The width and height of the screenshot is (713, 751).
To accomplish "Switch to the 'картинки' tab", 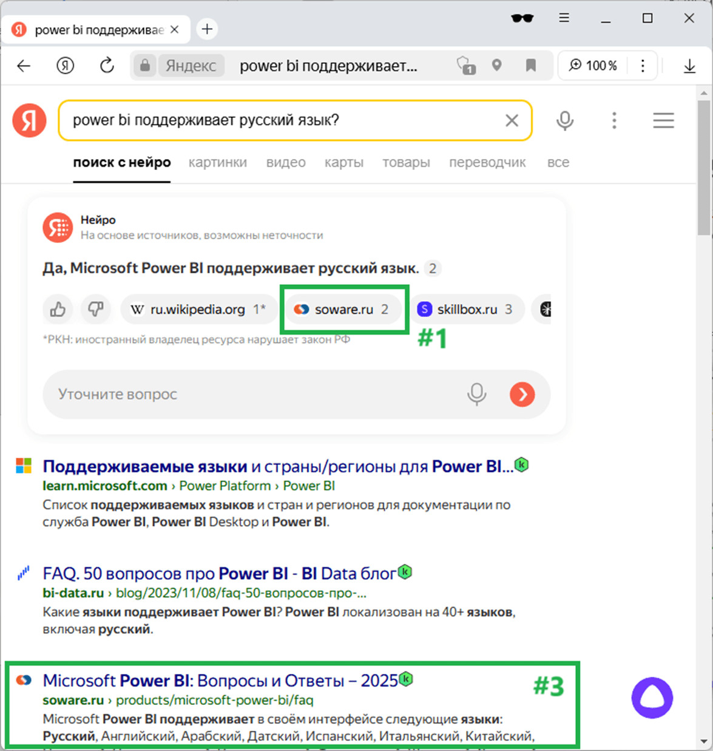I will pos(218,163).
